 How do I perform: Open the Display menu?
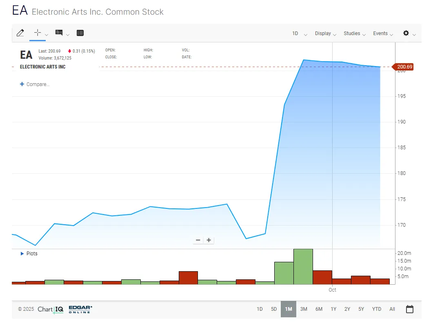pyautogui.click(x=326, y=33)
